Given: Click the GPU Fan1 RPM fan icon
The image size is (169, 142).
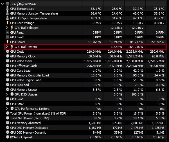Looking at the screenshot, I should click(x=7, y=32).
